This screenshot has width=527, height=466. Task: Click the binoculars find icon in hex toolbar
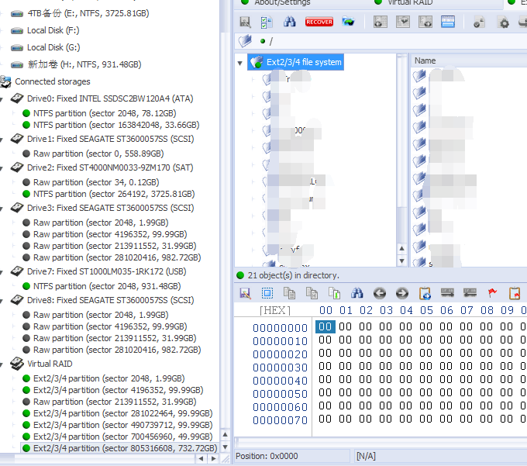pyautogui.click(x=357, y=293)
